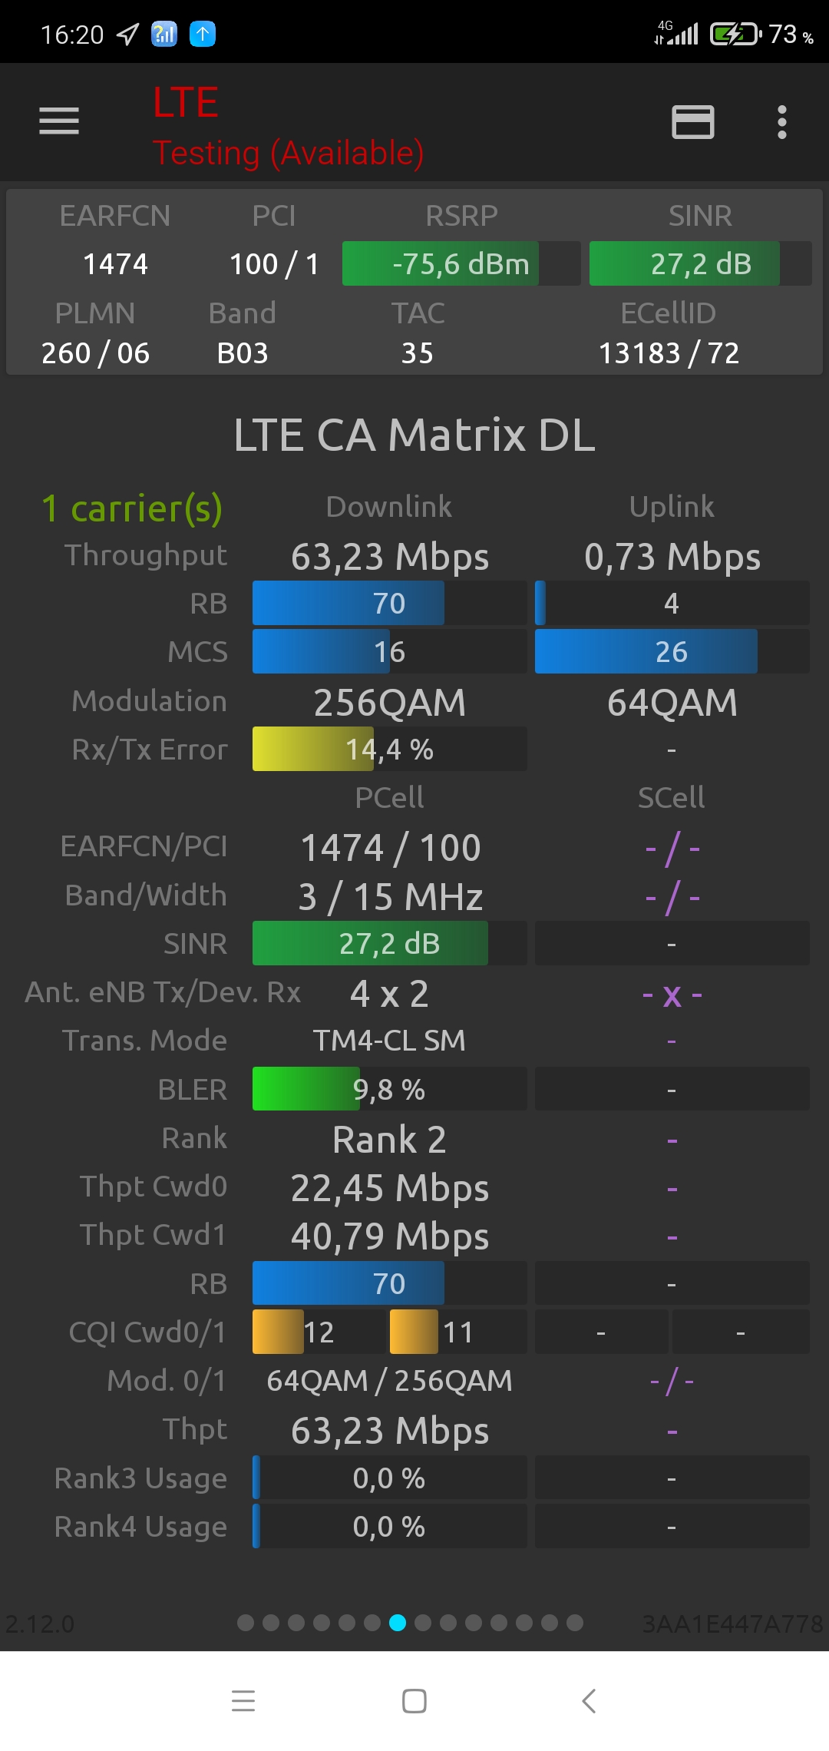Tap the LTE Testing (Available) title
Screen dimensions: 829x1751
[x=288, y=127]
